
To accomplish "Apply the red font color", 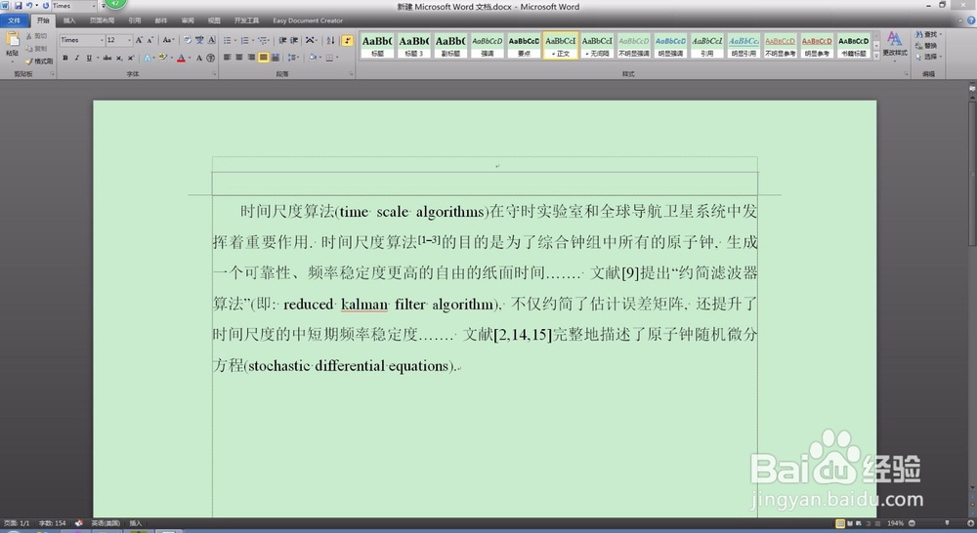I will point(181,58).
